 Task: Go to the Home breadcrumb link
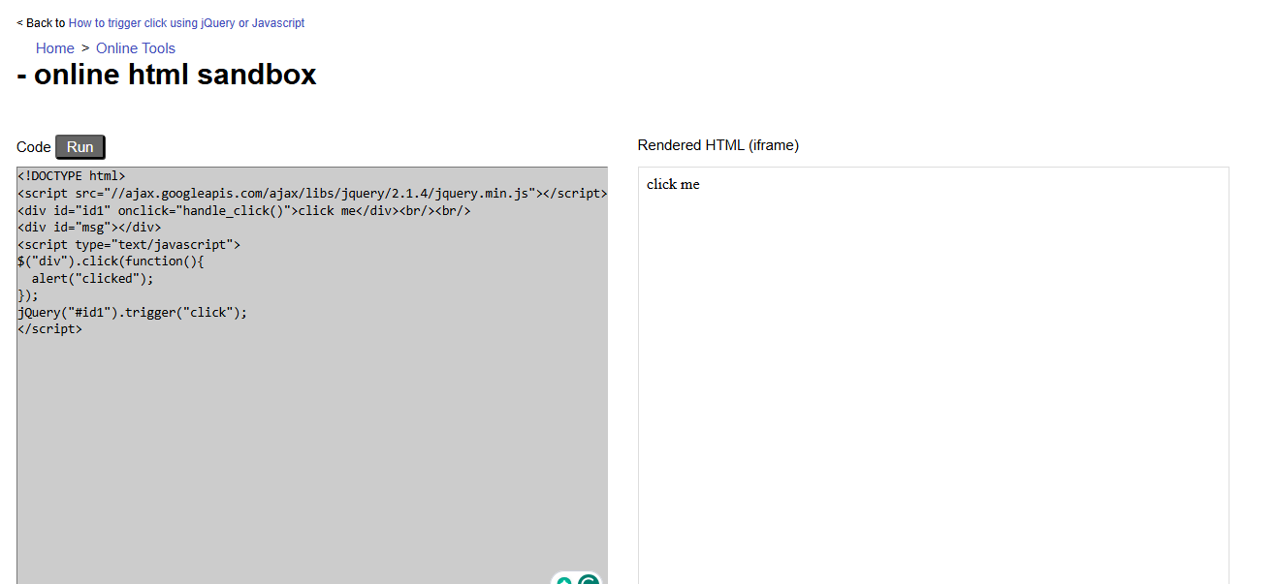55,48
